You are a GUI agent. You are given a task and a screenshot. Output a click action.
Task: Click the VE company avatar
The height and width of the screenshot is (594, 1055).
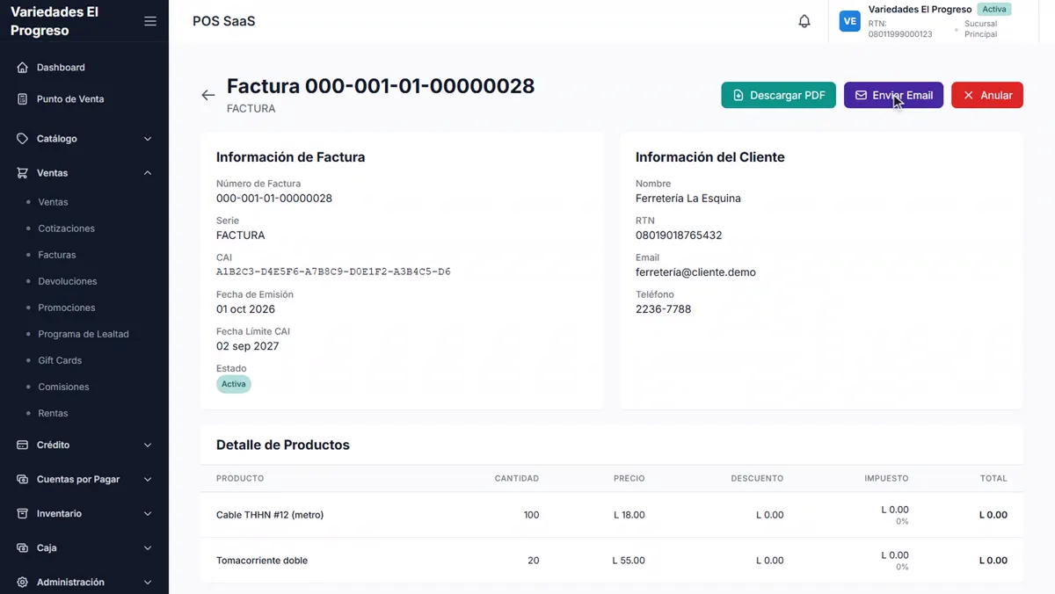tap(849, 21)
